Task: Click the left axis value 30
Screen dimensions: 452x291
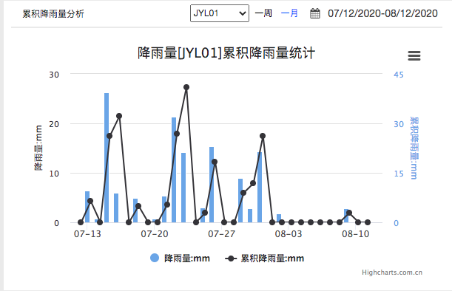Action: [54, 75]
